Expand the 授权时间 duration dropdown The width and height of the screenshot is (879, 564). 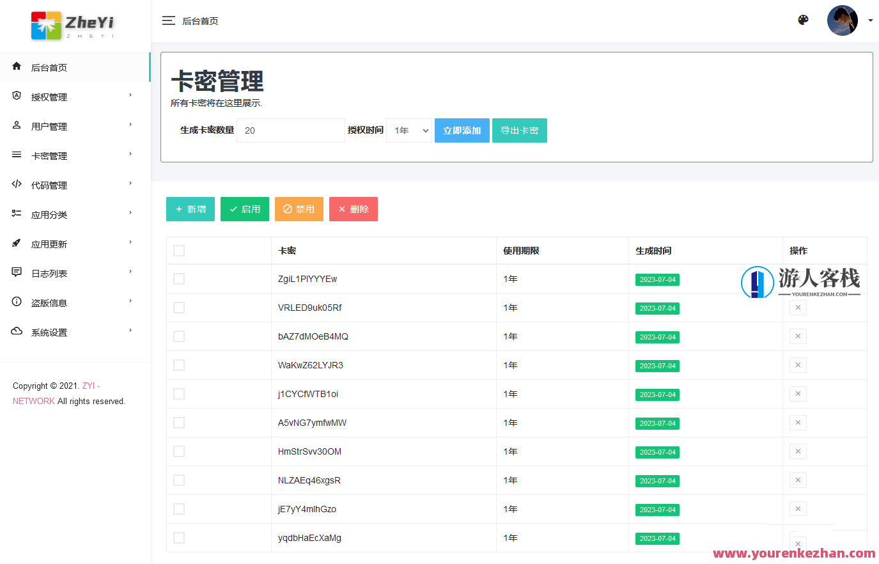[409, 130]
